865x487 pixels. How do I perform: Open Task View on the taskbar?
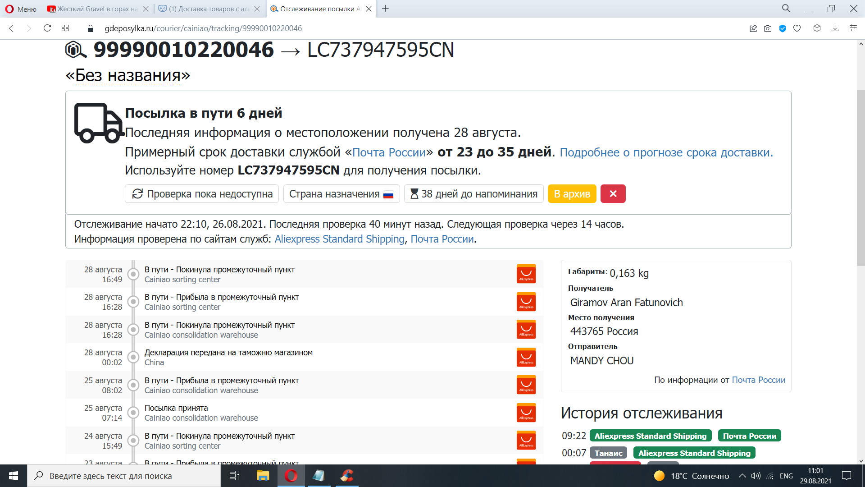click(x=234, y=476)
